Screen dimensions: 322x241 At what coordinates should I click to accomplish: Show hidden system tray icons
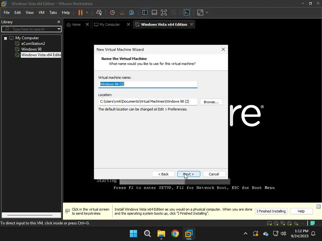pyautogui.click(x=245, y=233)
